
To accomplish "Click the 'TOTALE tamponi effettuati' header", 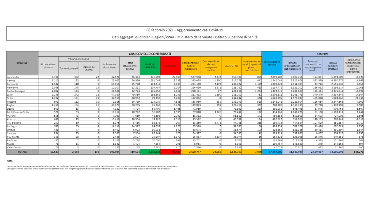I will (x=333, y=66).
